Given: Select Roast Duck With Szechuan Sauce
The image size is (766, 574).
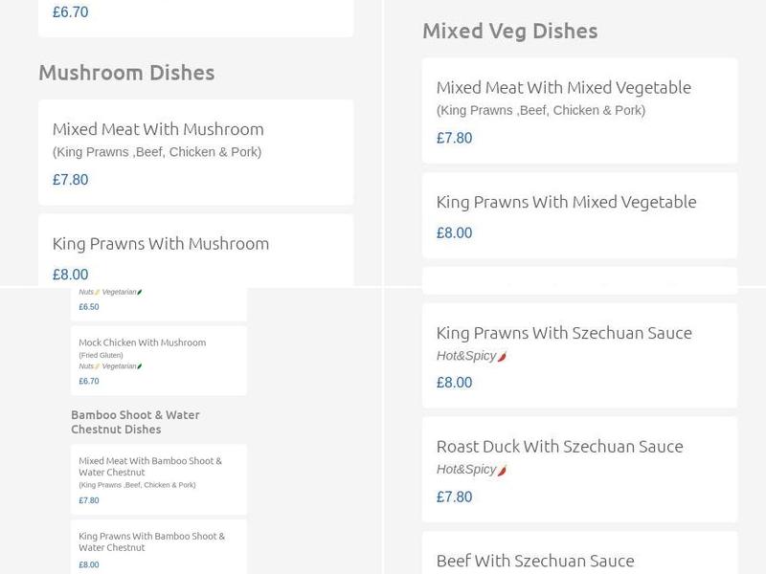Looking at the screenshot, I should click(x=560, y=447).
